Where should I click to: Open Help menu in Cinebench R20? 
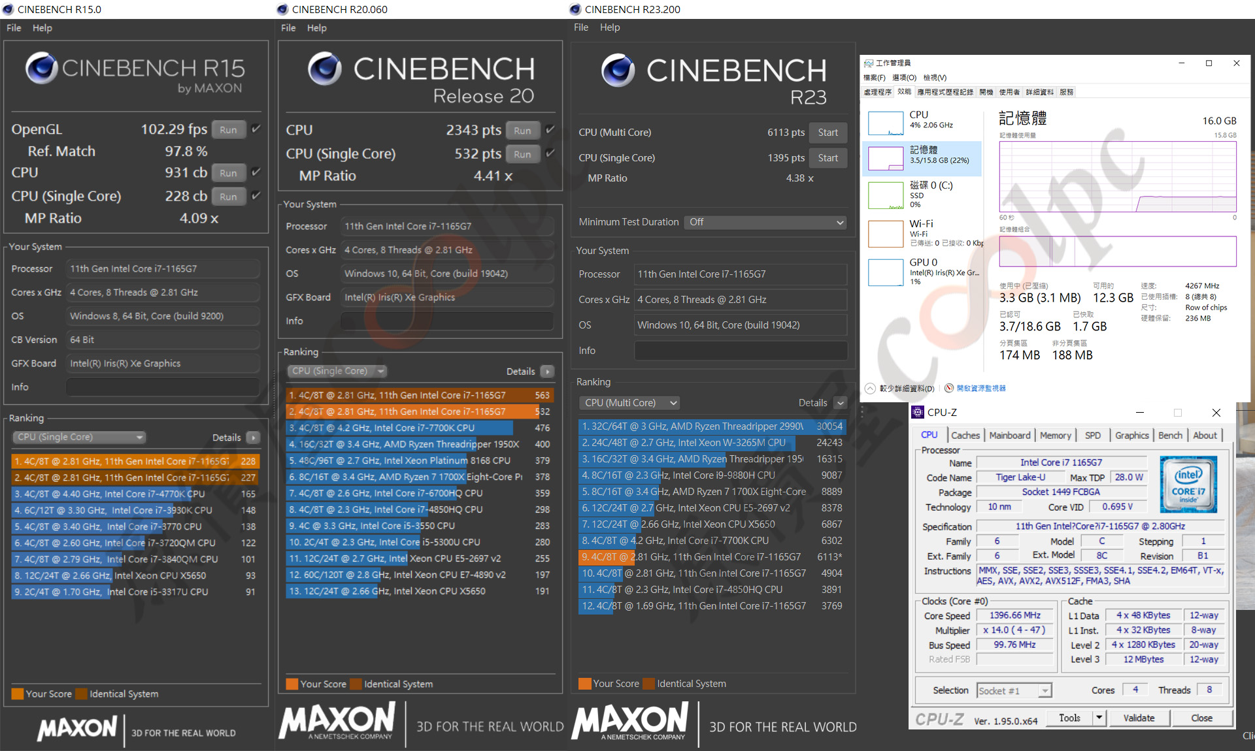[317, 28]
